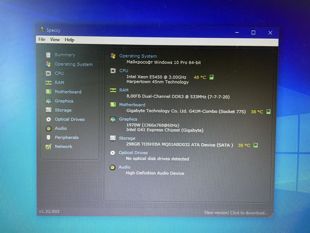
Task: Select 'Intel G41 Express Chipset (Gigabyte)' text
Action: click(165, 130)
